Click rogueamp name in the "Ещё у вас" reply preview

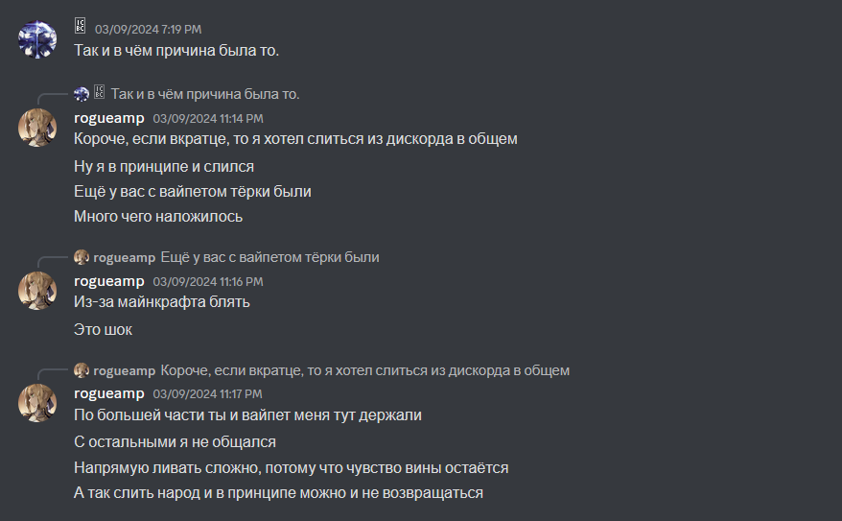coord(124,257)
